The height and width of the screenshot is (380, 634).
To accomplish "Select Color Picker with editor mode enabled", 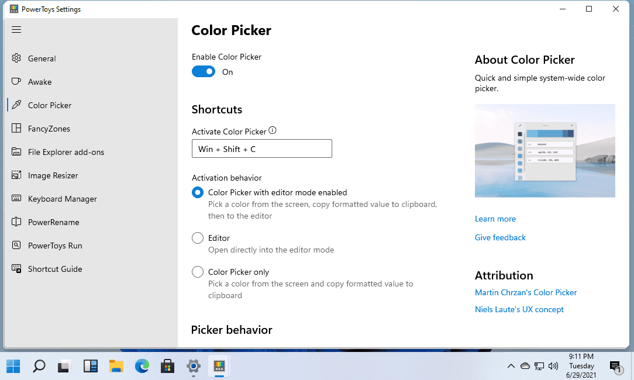I will [198, 192].
